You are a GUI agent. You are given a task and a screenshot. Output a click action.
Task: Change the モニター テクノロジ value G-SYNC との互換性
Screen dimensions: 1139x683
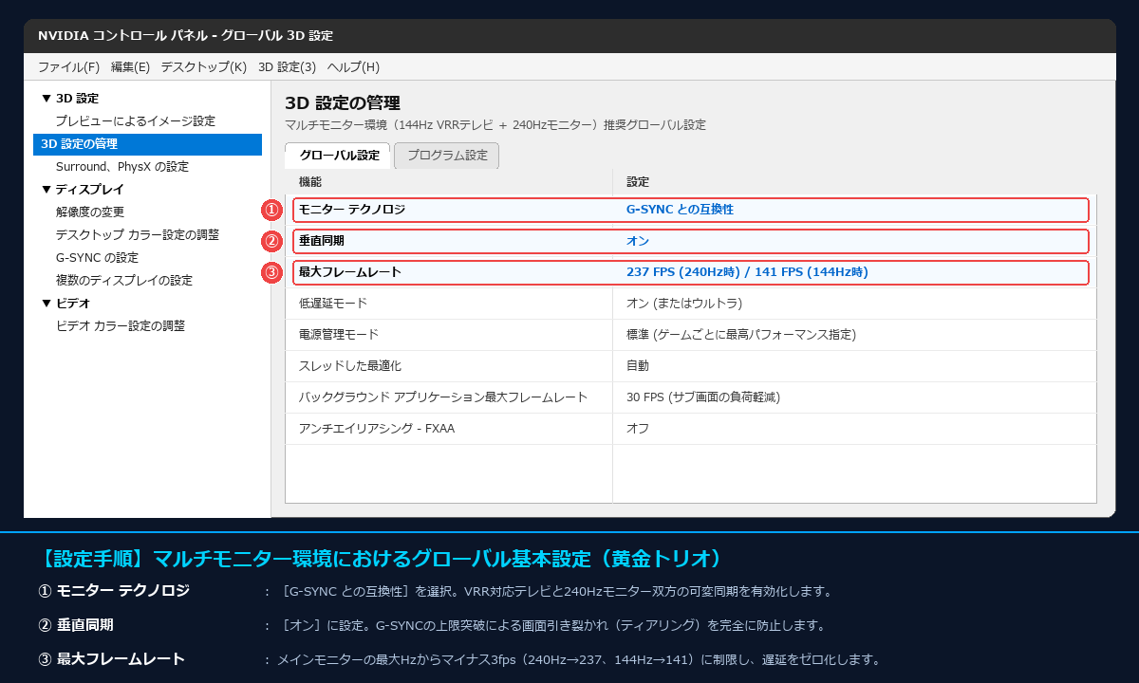coord(680,210)
